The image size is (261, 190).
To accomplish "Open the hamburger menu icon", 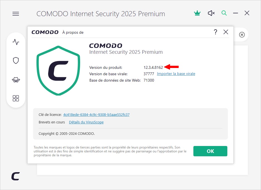I will pos(16,14).
